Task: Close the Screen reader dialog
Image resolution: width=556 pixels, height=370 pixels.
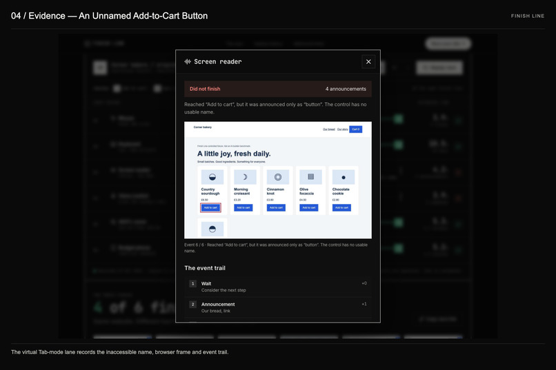Action: pos(368,61)
